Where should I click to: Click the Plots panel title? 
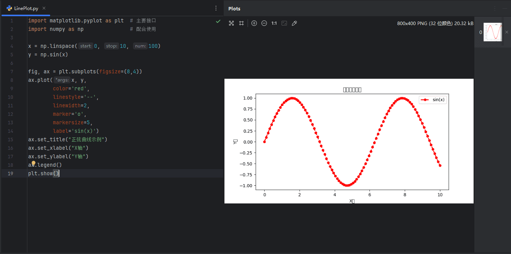tap(234, 8)
